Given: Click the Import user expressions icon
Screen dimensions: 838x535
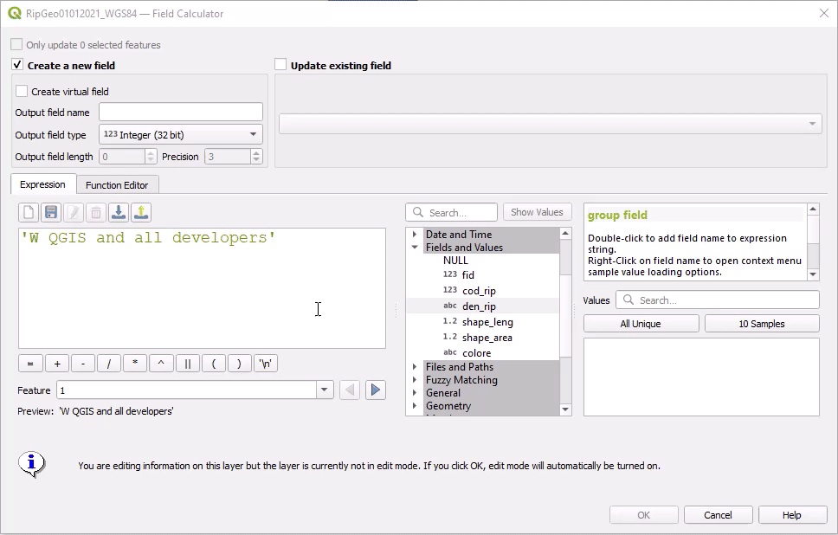Looking at the screenshot, I should point(119,212).
